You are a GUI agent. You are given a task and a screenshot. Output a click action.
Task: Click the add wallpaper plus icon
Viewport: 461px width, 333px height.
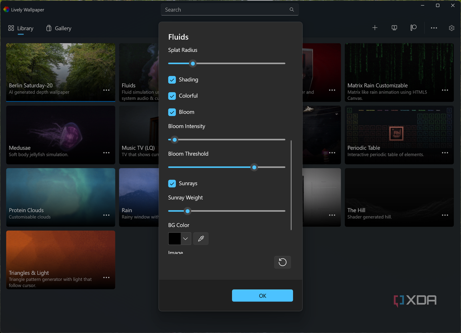(x=375, y=28)
